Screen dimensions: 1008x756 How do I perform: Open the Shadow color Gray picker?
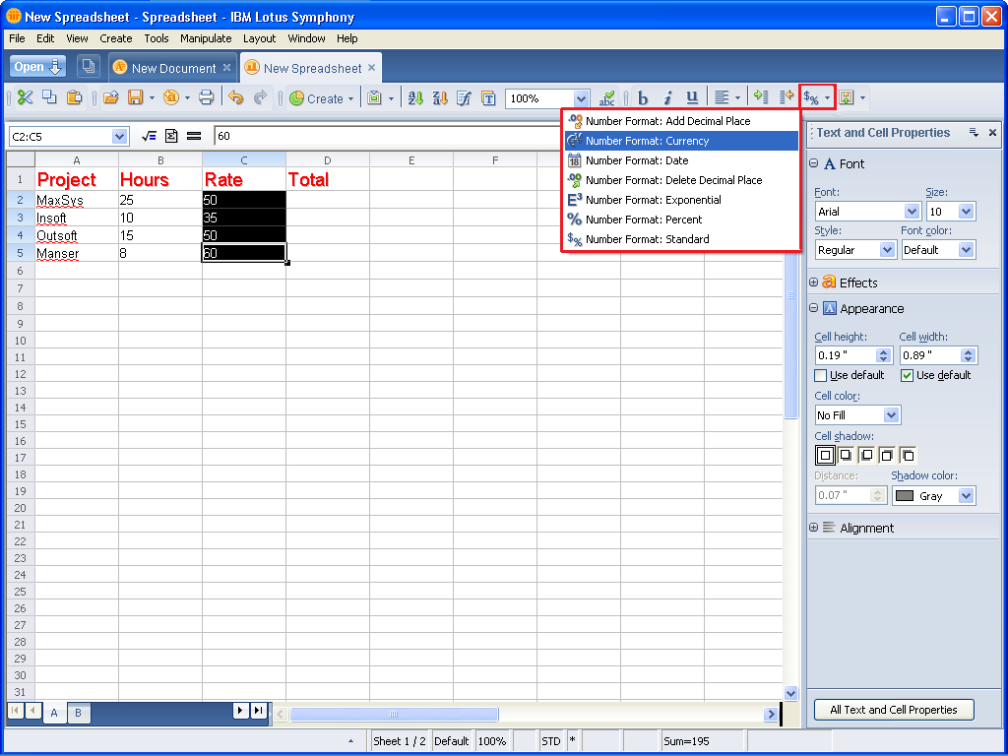[x=933, y=496]
